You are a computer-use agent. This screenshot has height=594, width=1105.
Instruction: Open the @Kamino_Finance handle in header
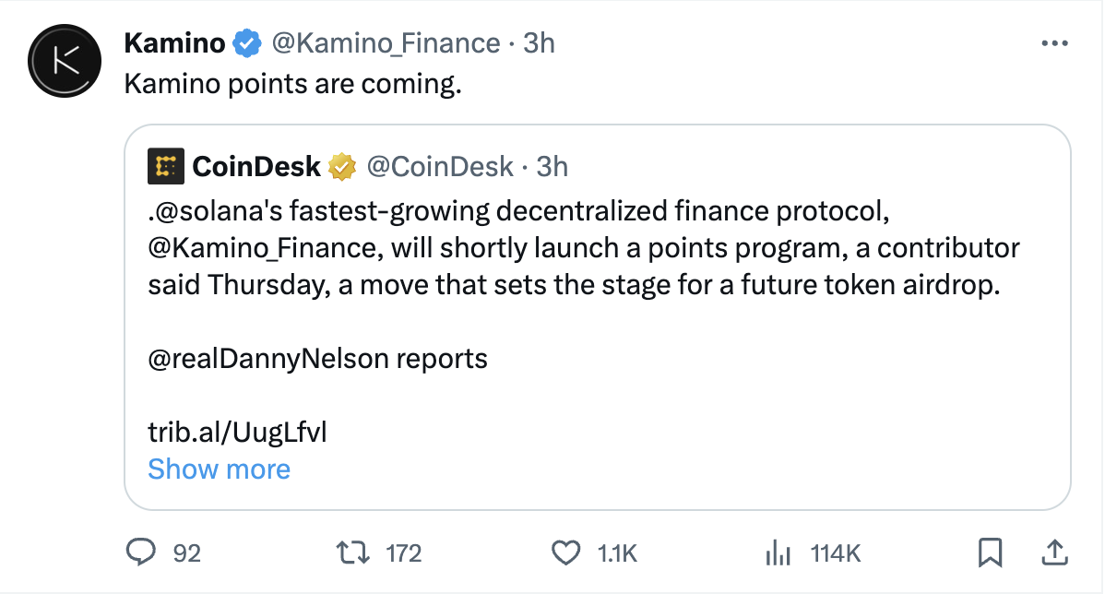click(384, 43)
